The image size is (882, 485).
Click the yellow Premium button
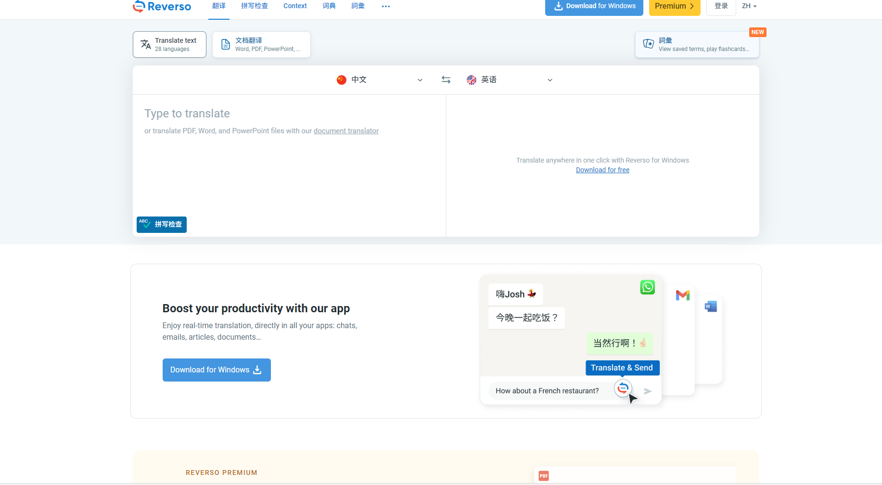coord(675,6)
